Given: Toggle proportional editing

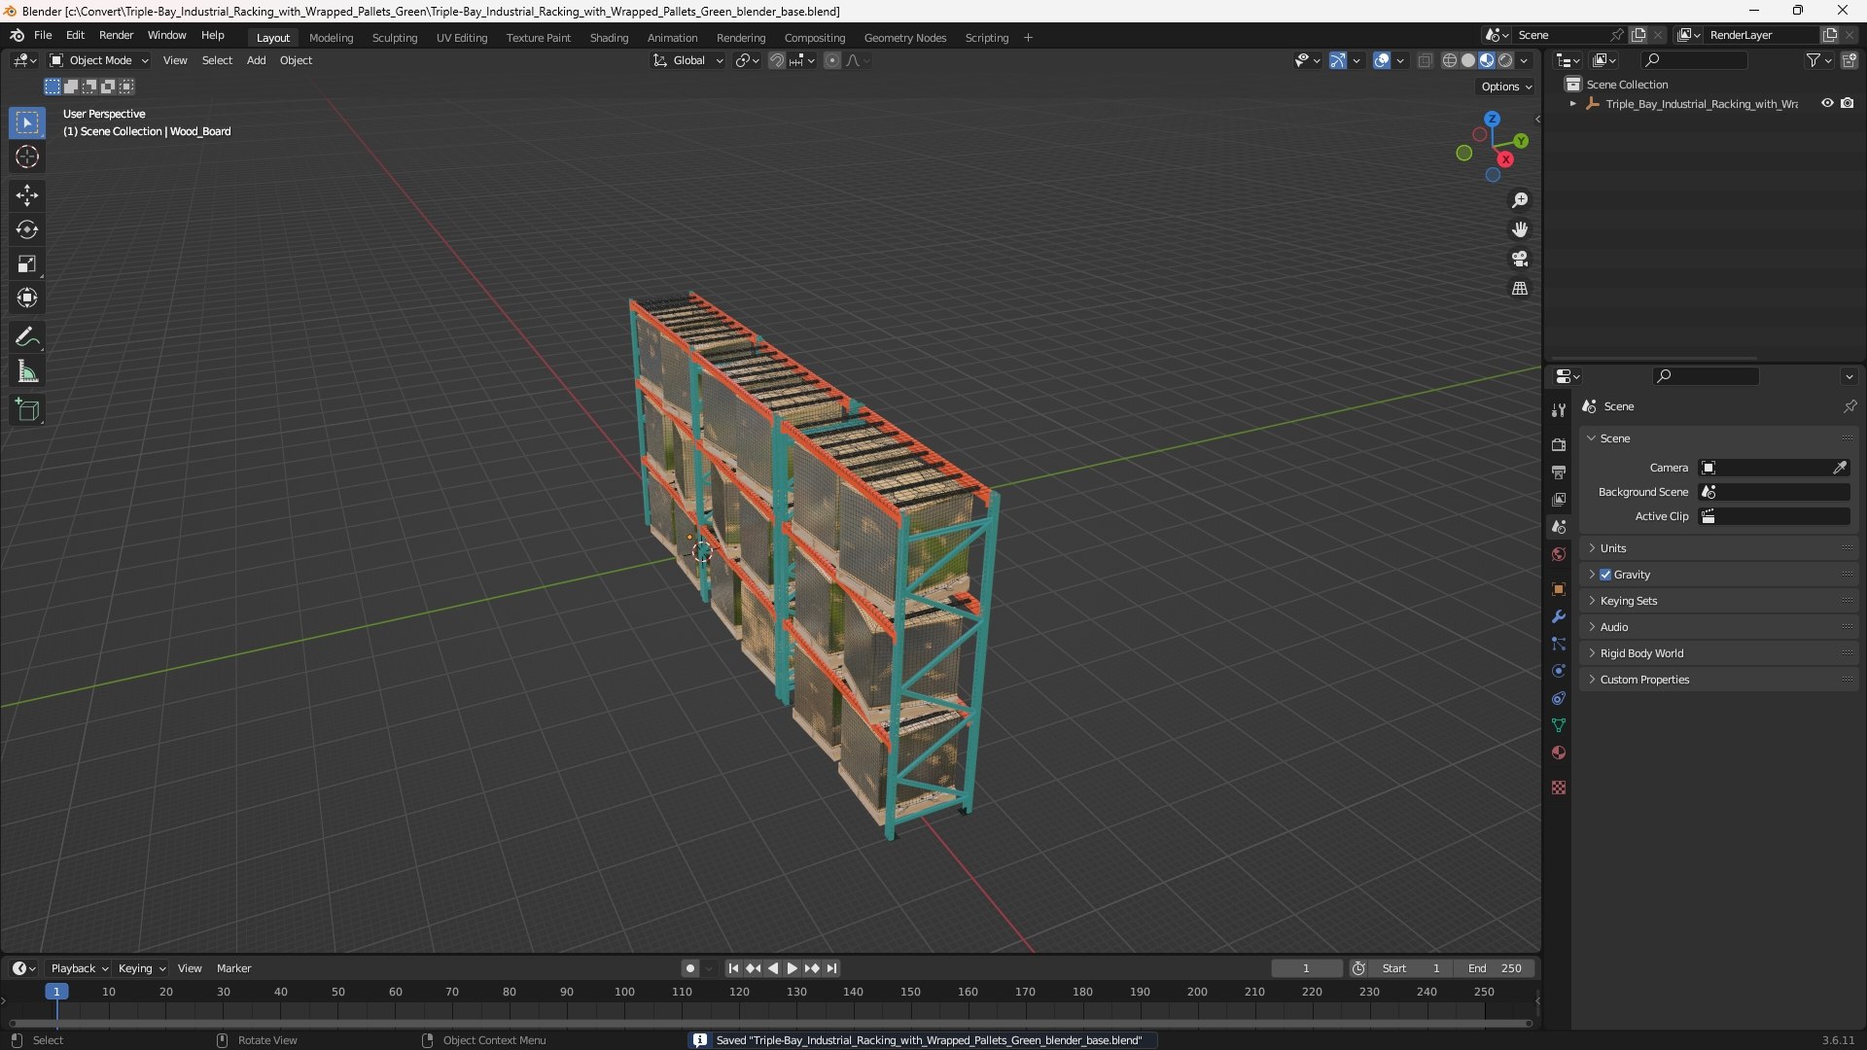Looking at the screenshot, I should coord(831,60).
